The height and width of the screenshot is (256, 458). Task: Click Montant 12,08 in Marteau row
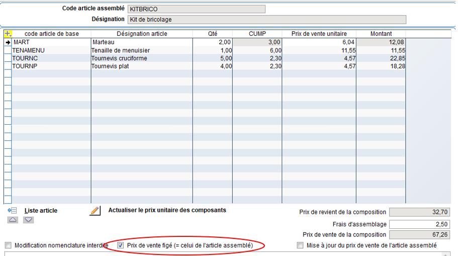[x=381, y=42]
